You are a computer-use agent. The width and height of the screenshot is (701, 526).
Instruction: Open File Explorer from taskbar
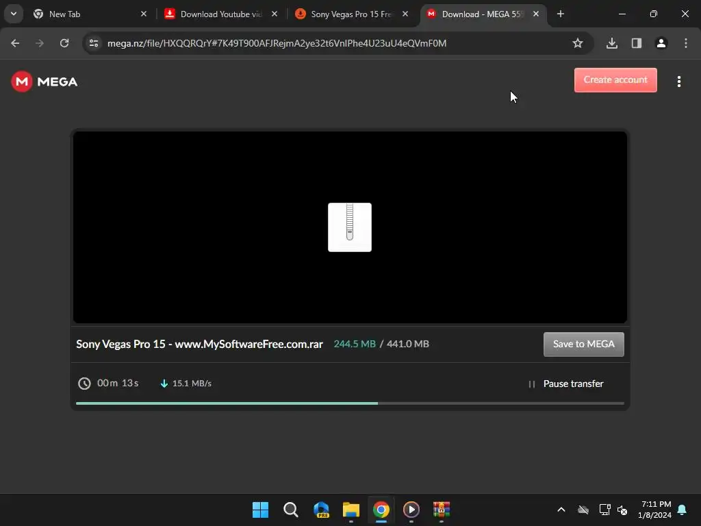[x=351, y=510]
